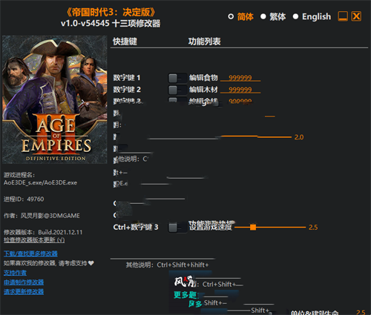The width and height of the screenshot is (371, 315).
Task: Click the Age of Empires III cover image
Action: coord(55,99)
